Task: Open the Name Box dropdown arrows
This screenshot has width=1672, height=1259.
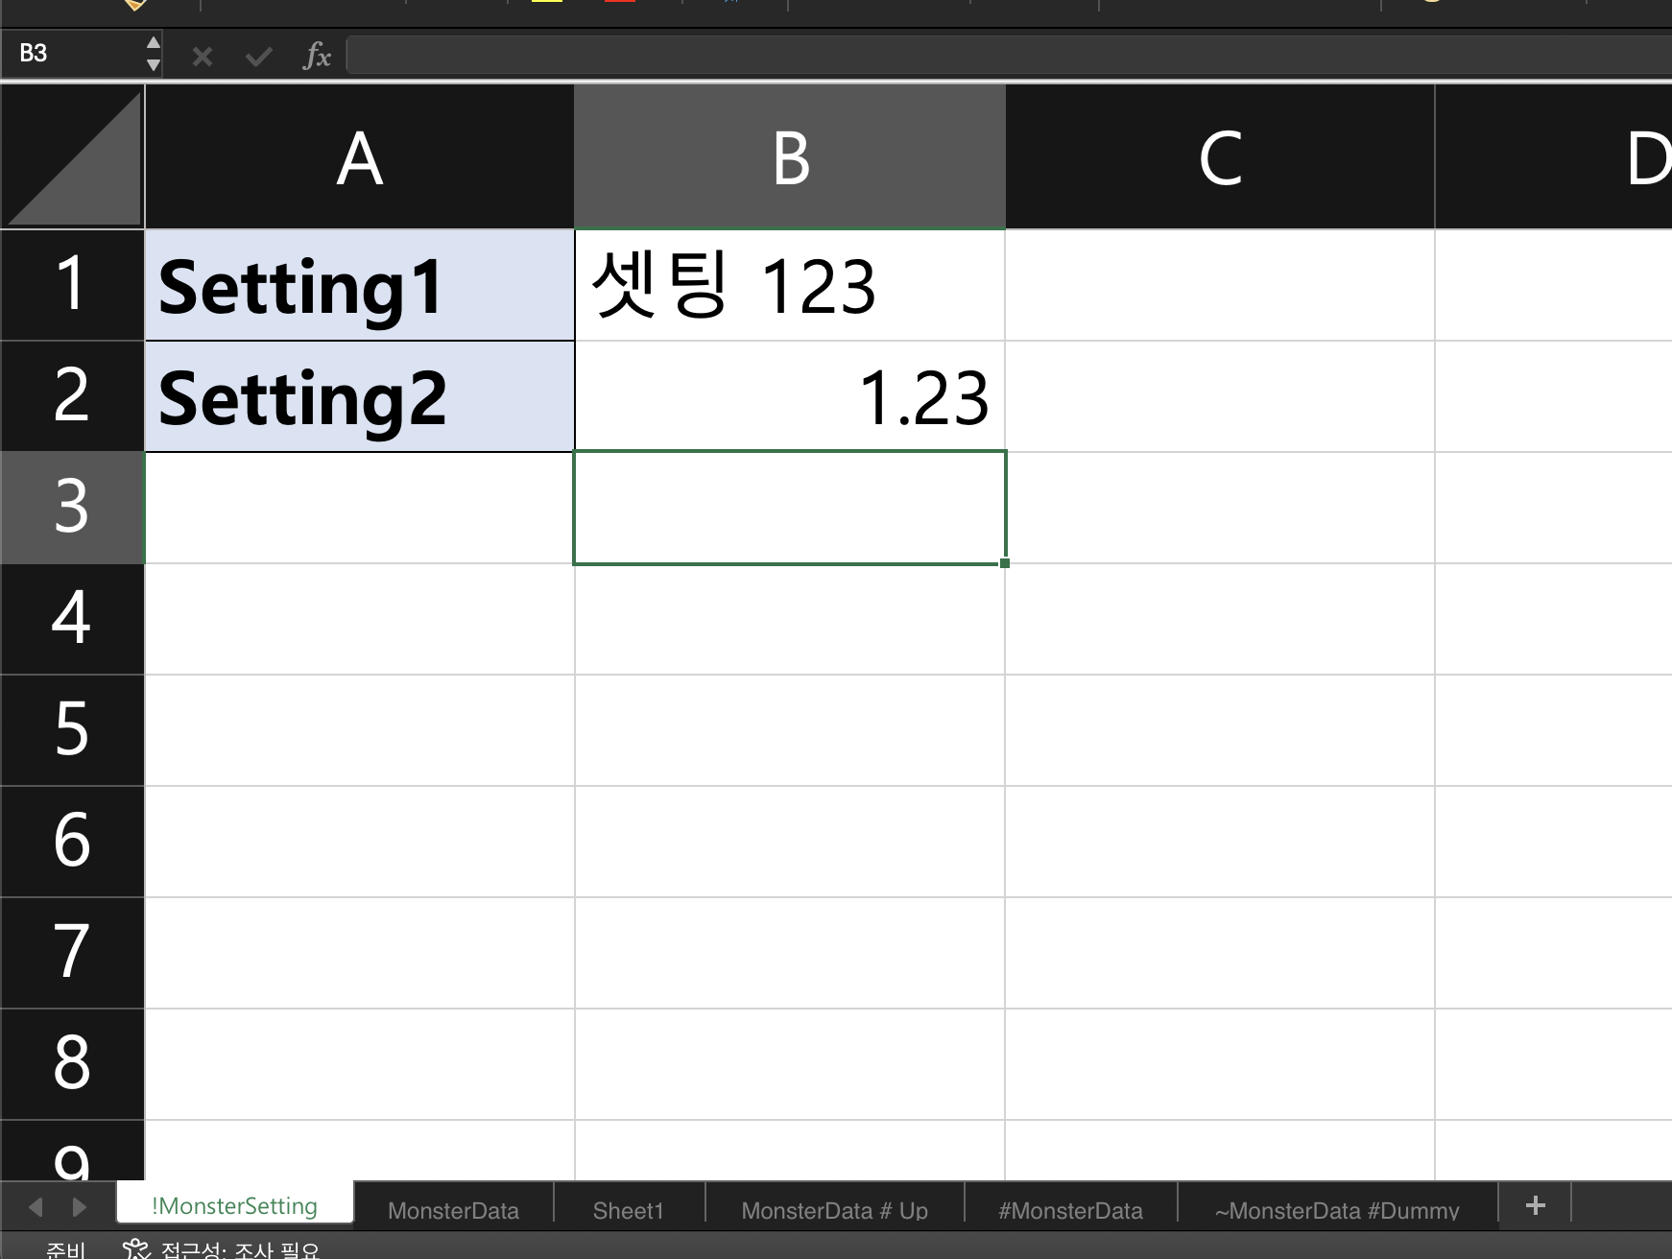Action: pyautogui.click(x=154, y=54)
